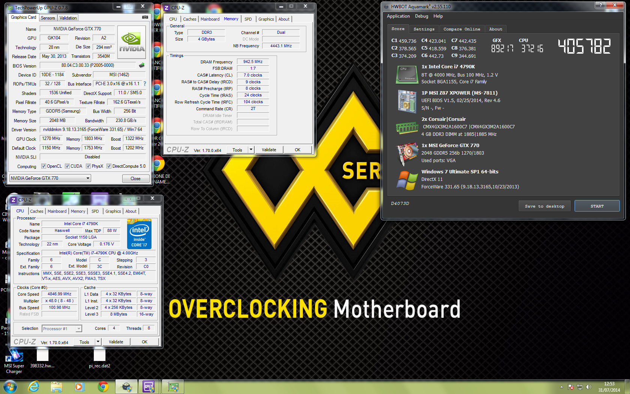Click the Driver Version field in GPU-Z
Screen dimensions: 630x394
coord(92,129)
